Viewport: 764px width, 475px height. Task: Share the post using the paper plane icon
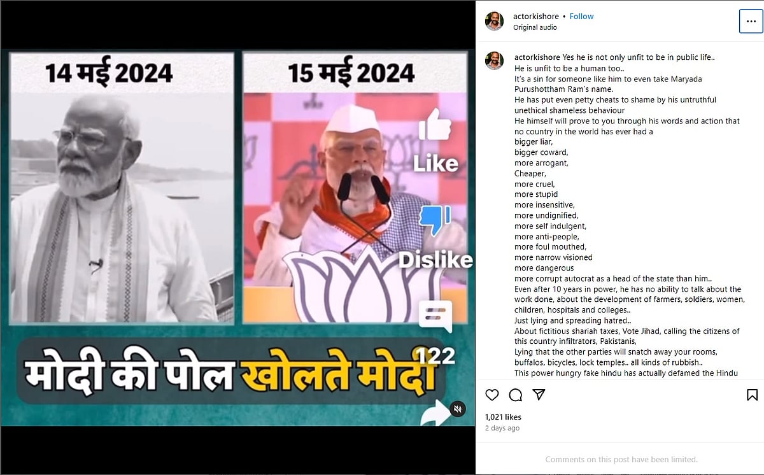pos(539,395)
